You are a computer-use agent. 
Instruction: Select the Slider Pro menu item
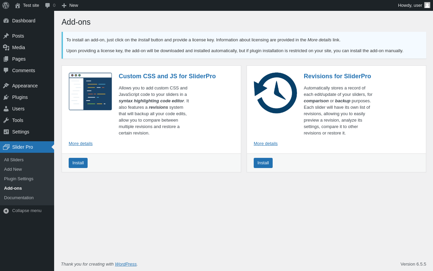click(x=27, y=147)
